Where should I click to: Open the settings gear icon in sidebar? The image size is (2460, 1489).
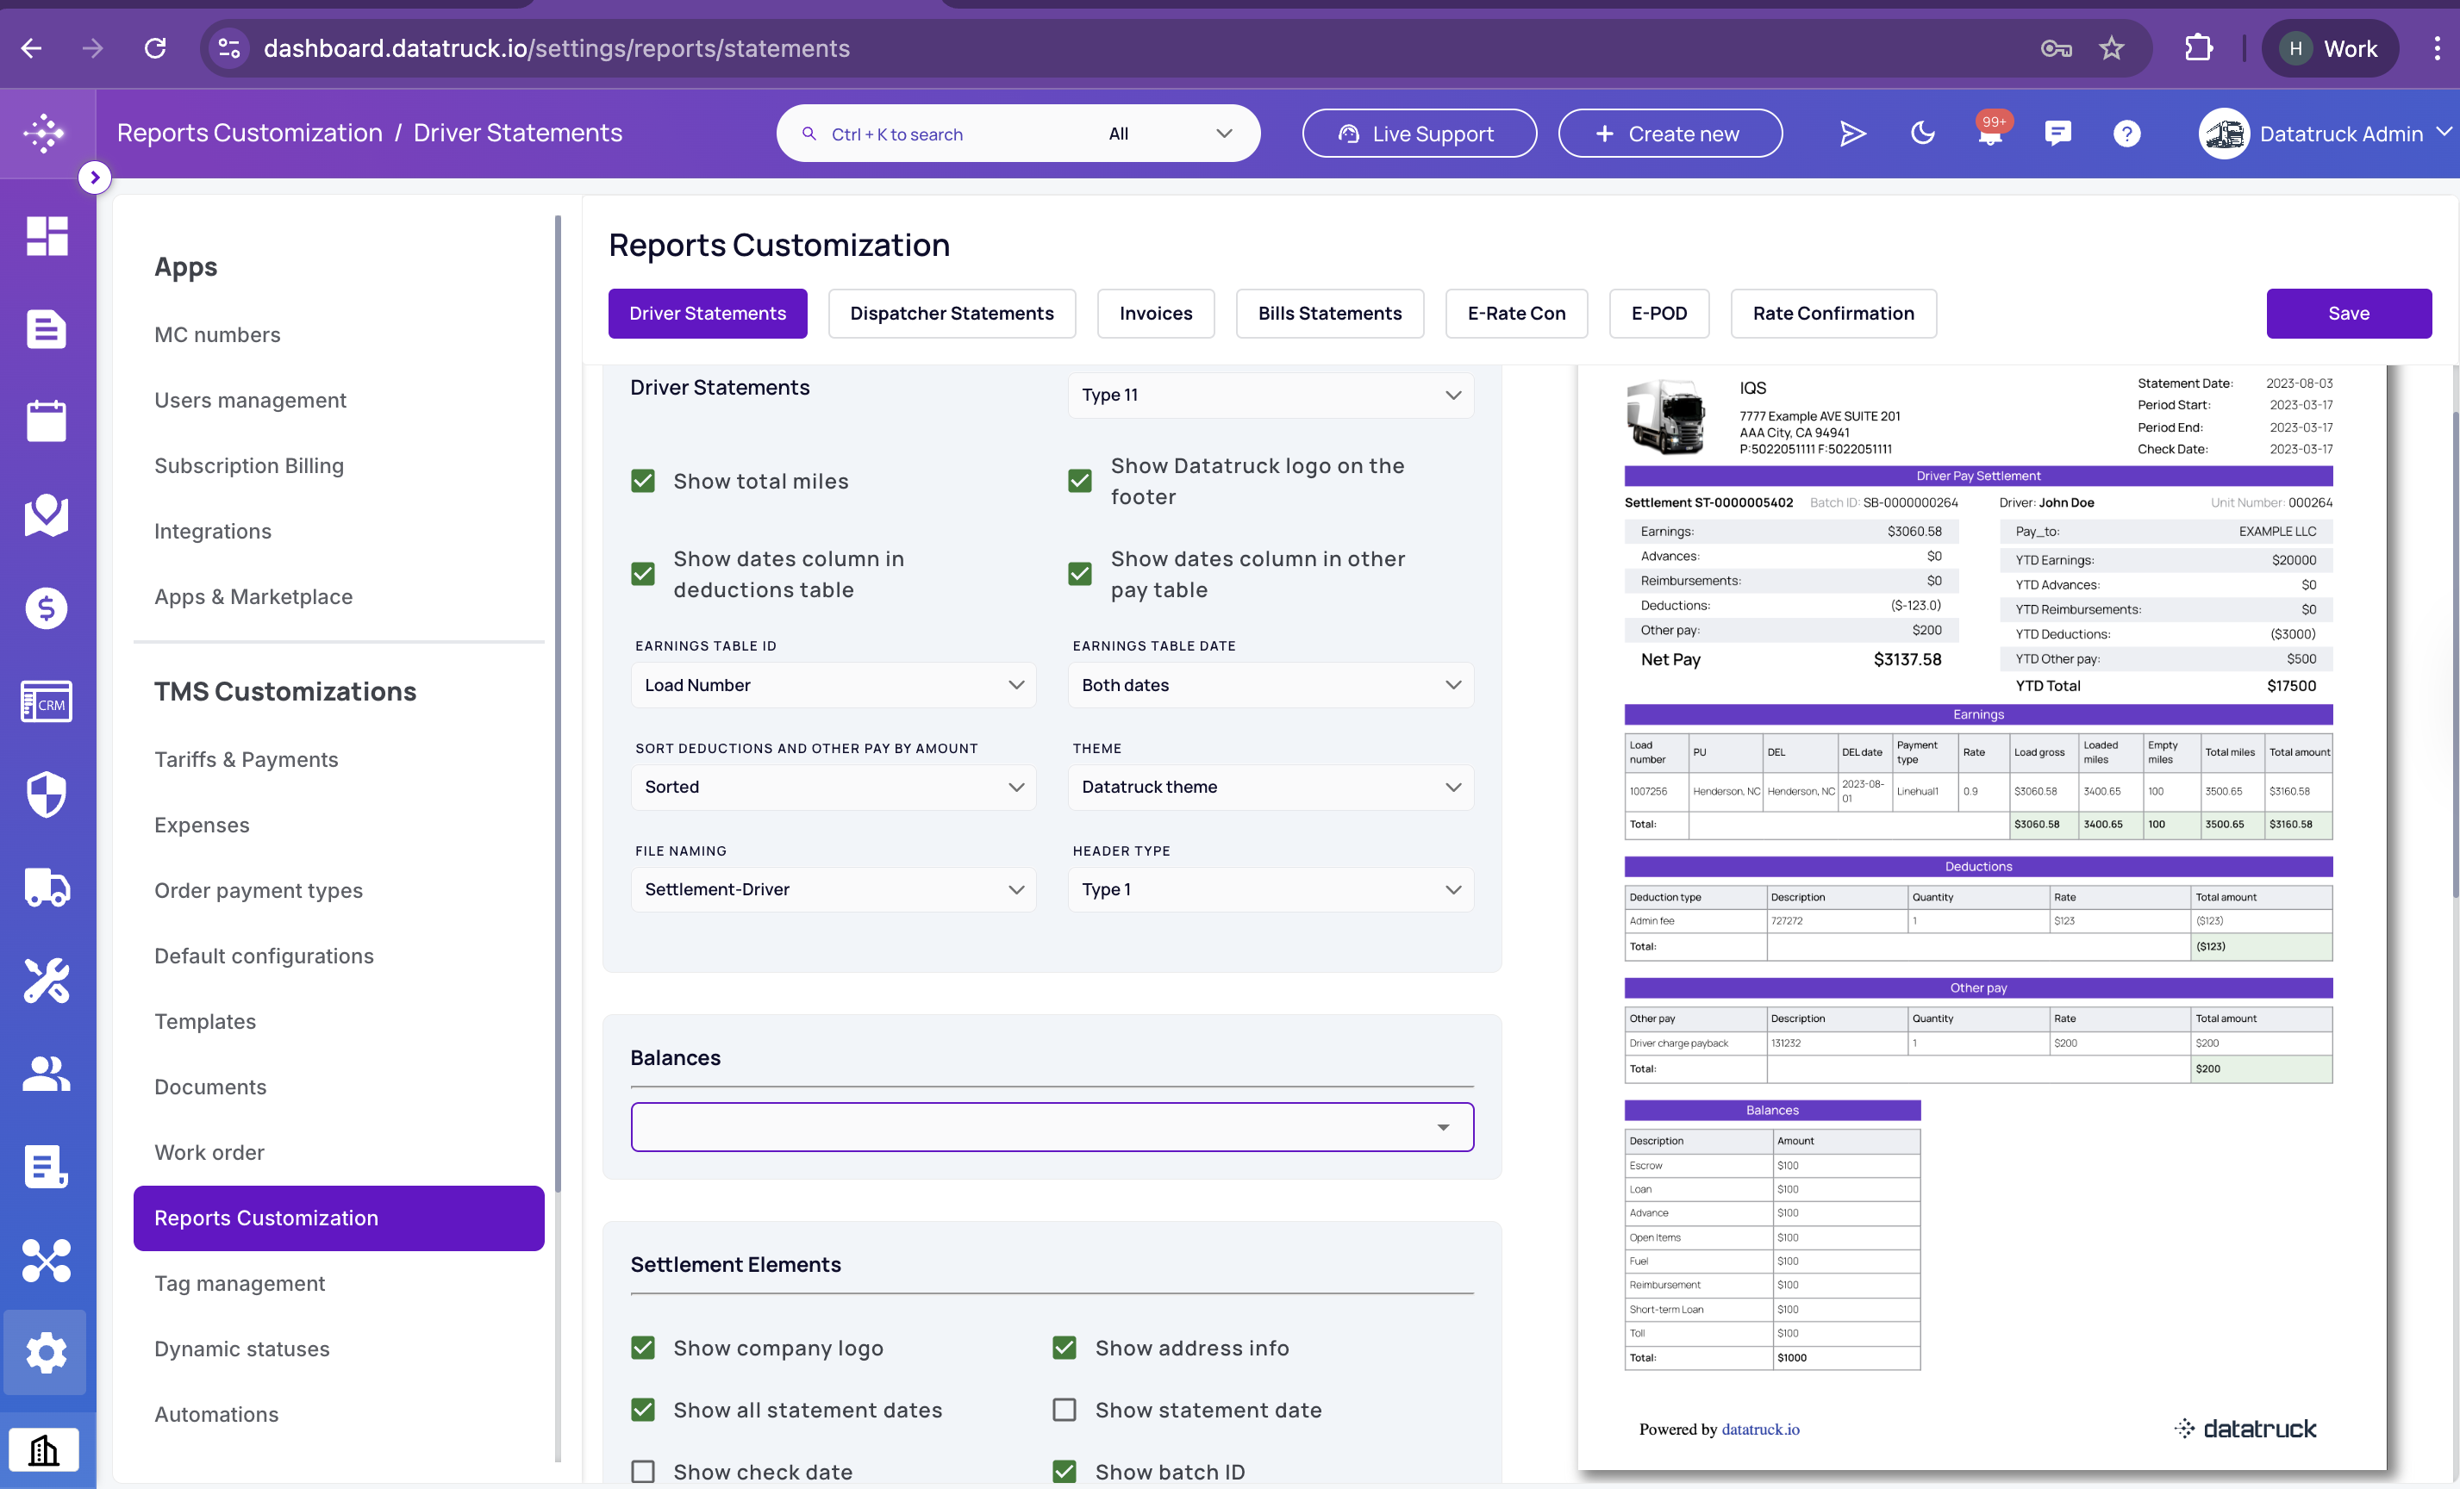pos(46,1353)
